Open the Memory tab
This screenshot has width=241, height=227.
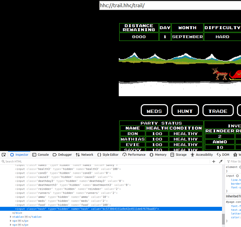coord(158,155)
